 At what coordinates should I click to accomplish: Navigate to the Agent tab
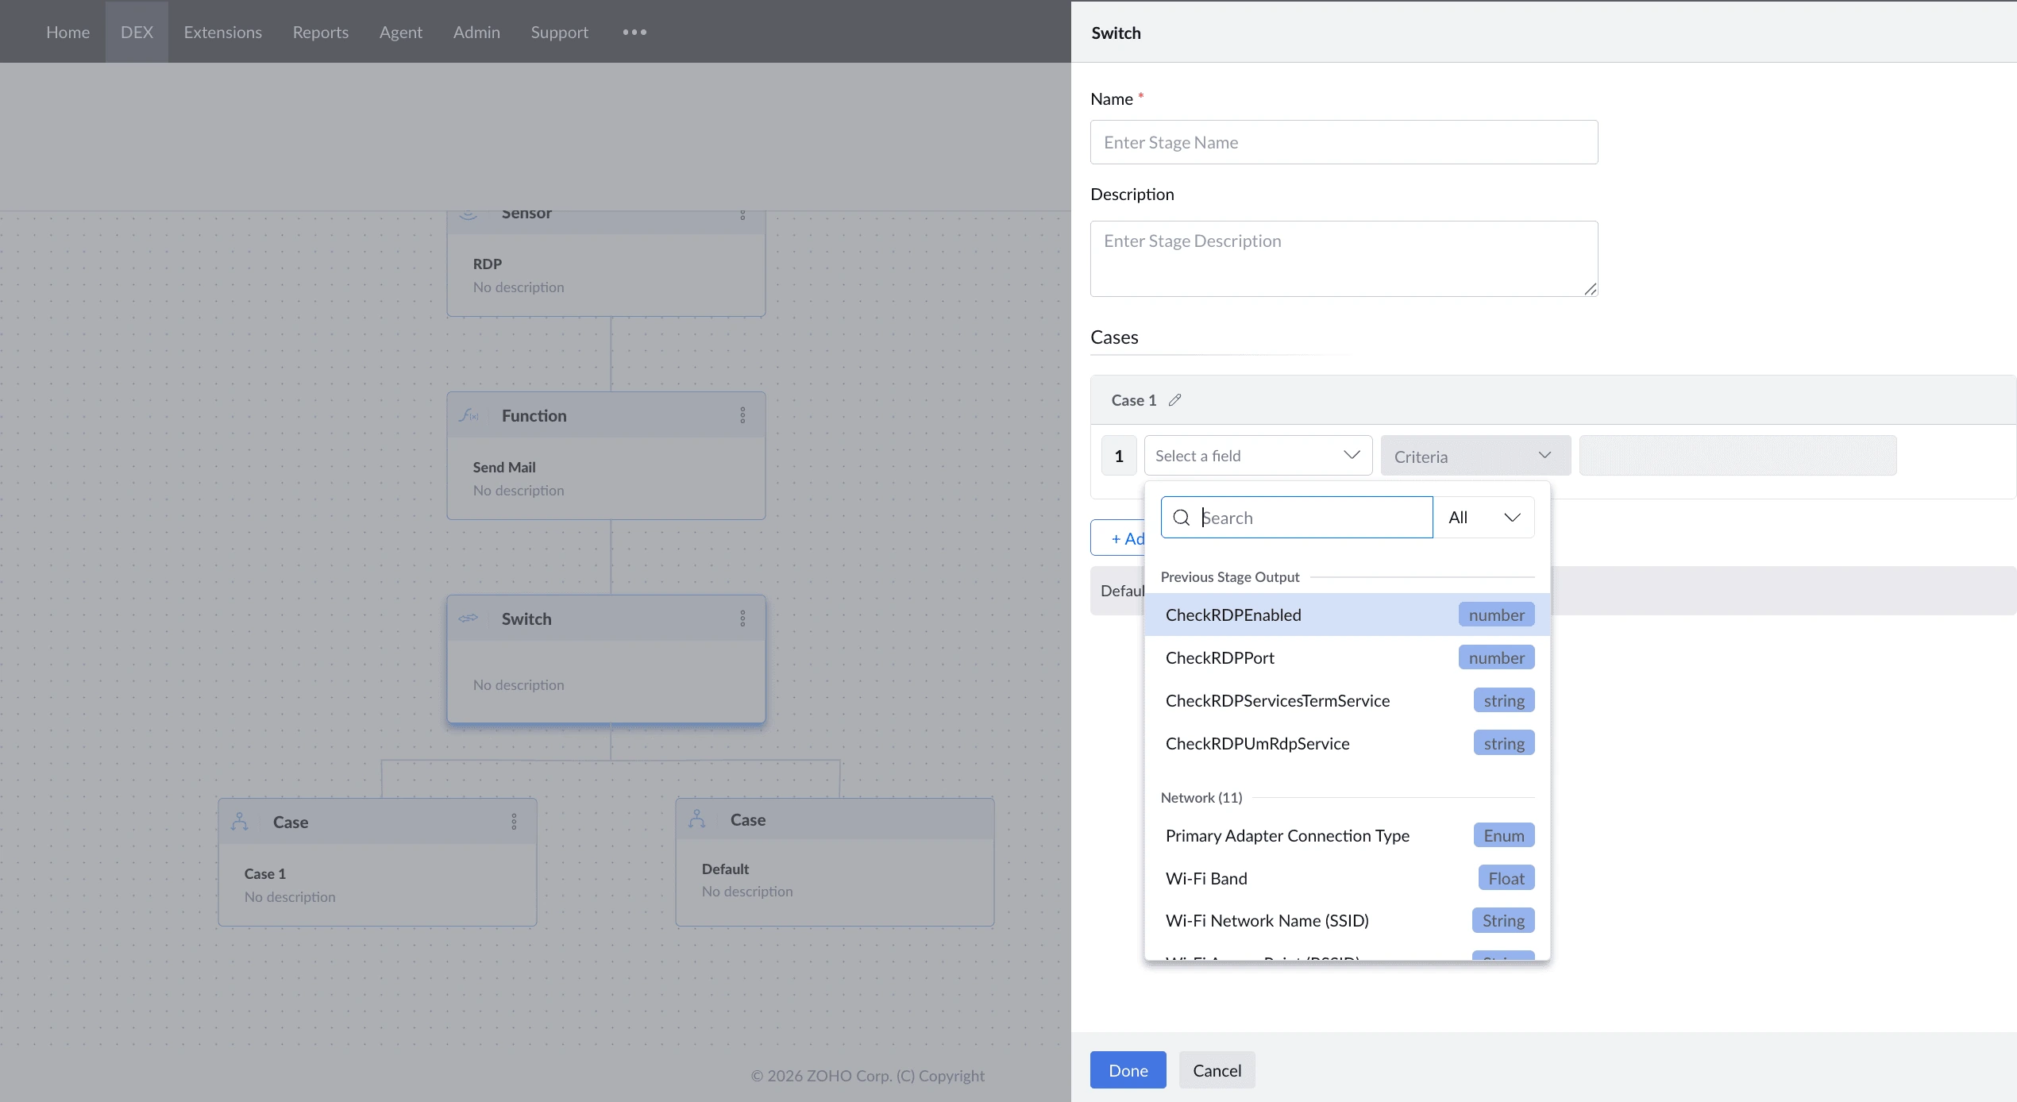[401, 32]
